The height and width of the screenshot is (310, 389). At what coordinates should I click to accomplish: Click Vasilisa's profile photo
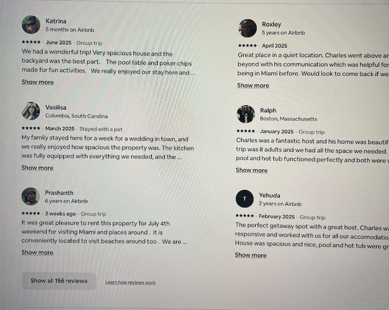(x=31, y=111)
